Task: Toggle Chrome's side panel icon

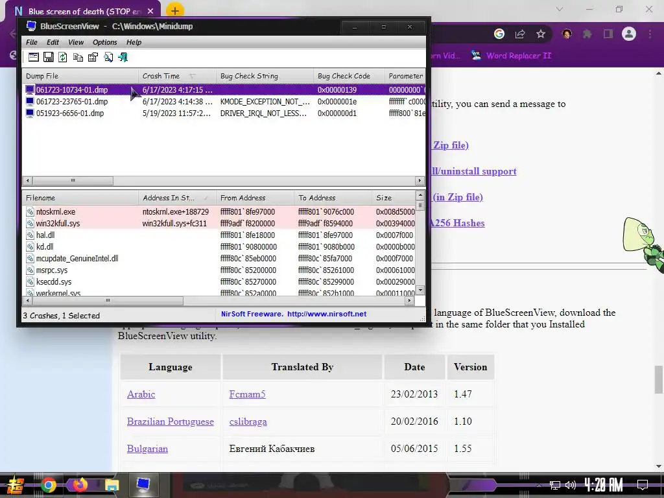Action: click(x=608, y=34)
